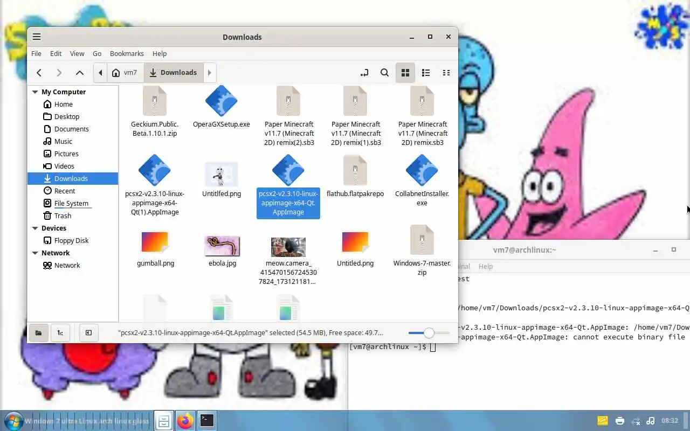Click the Downloads path button
Viewport: 690px width, 431px height.
point(173,73)
